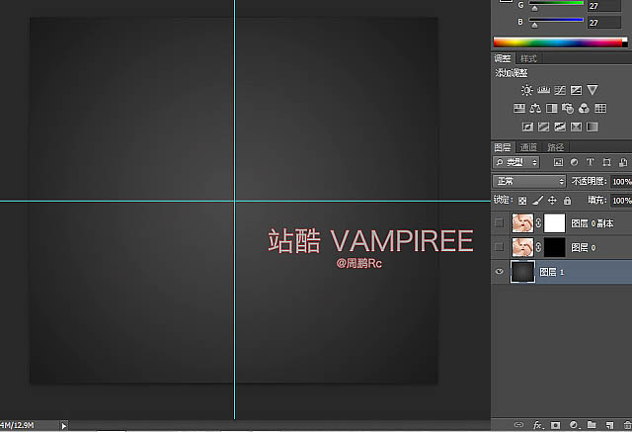Image resolution: width=632 pixels, height=432 pixels.
Task: Switch to the 图层 tab
Action: pos(503,147)
